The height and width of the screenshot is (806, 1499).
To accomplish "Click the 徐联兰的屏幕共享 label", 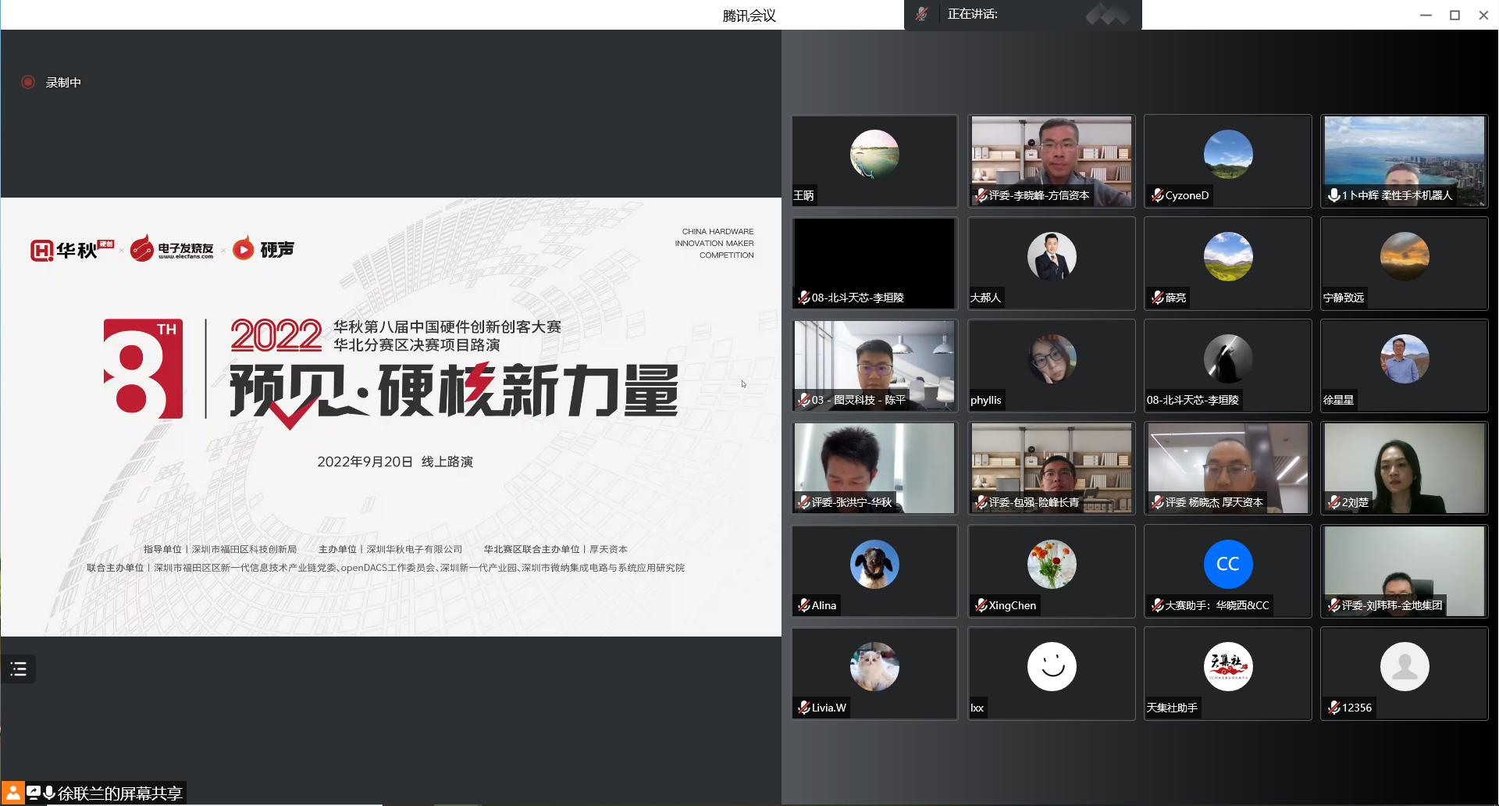I will tap(119, 794).
